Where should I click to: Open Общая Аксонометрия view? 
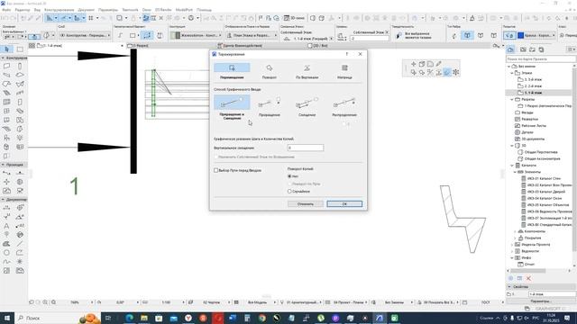[542, 158]
